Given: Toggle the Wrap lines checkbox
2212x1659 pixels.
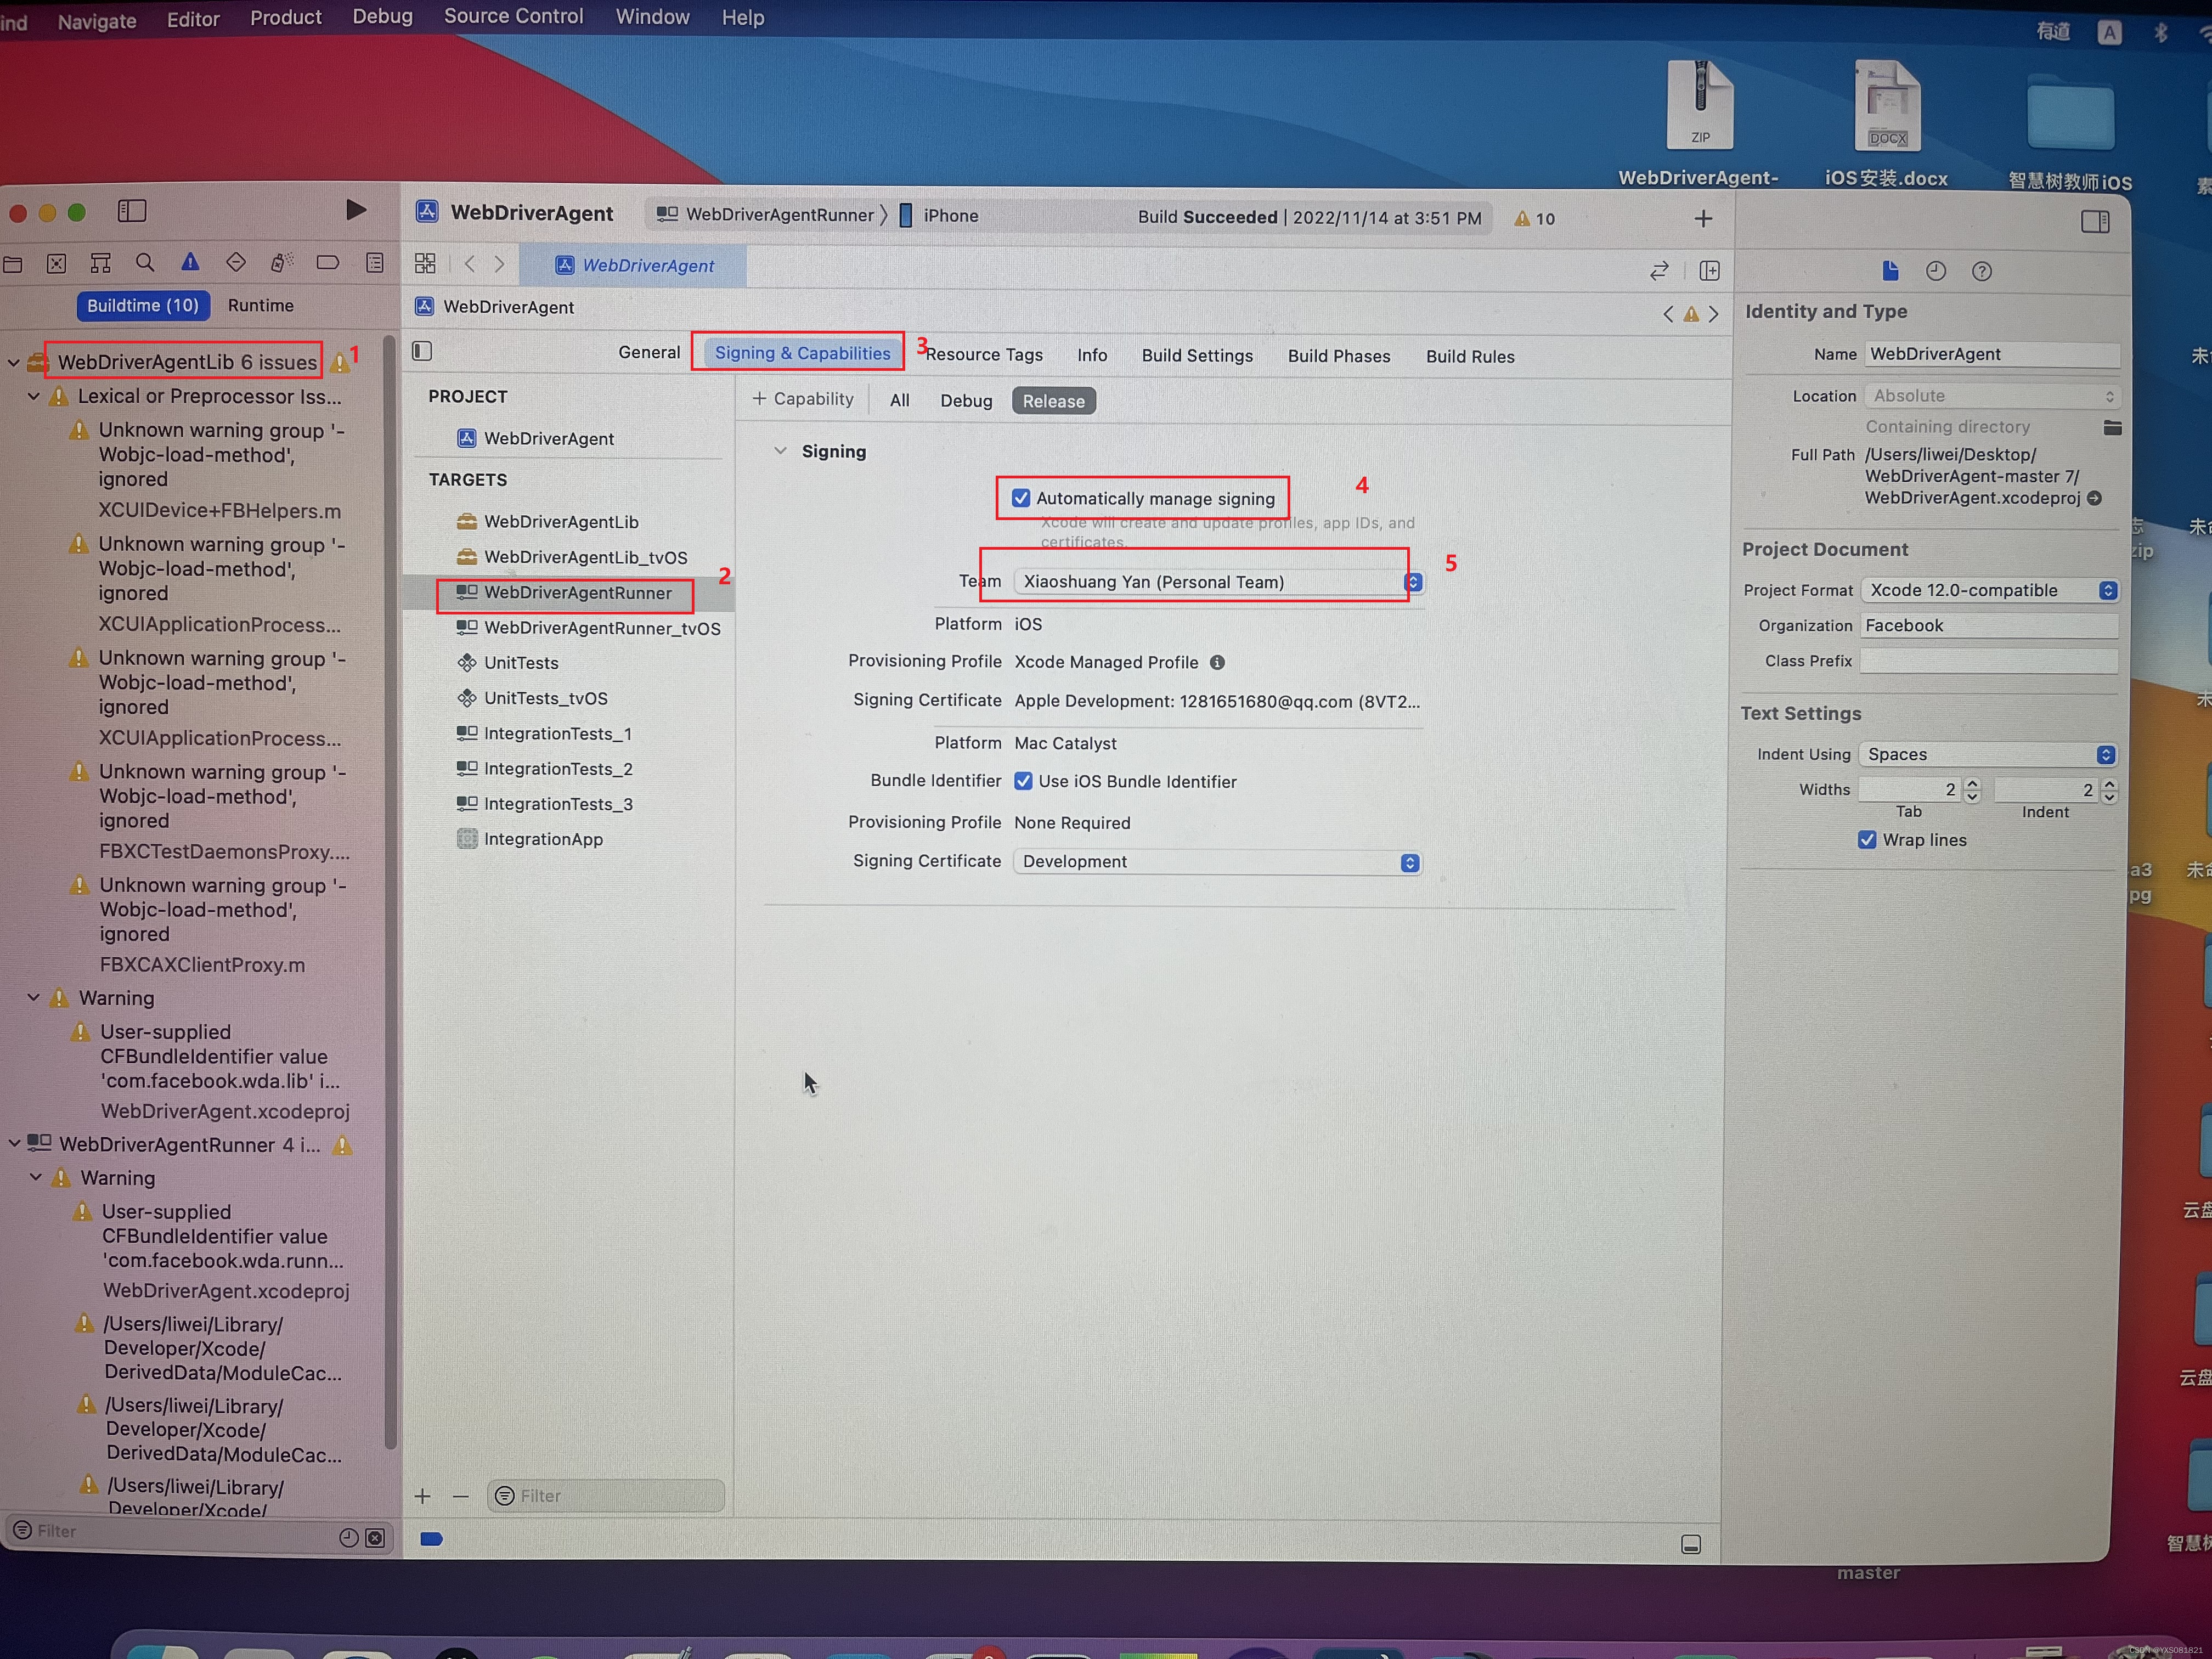Looking at the screenshot, I should click(1867, 840).
